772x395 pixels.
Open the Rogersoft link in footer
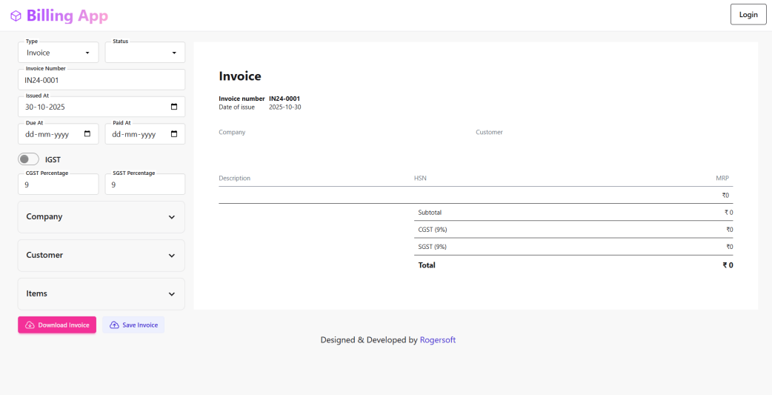[438, 340]
